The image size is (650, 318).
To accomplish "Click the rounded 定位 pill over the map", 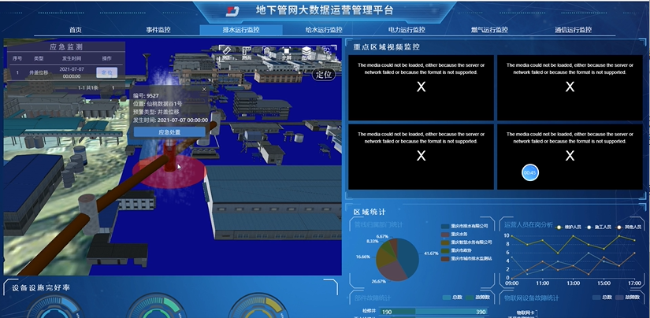I will [323, 75].
